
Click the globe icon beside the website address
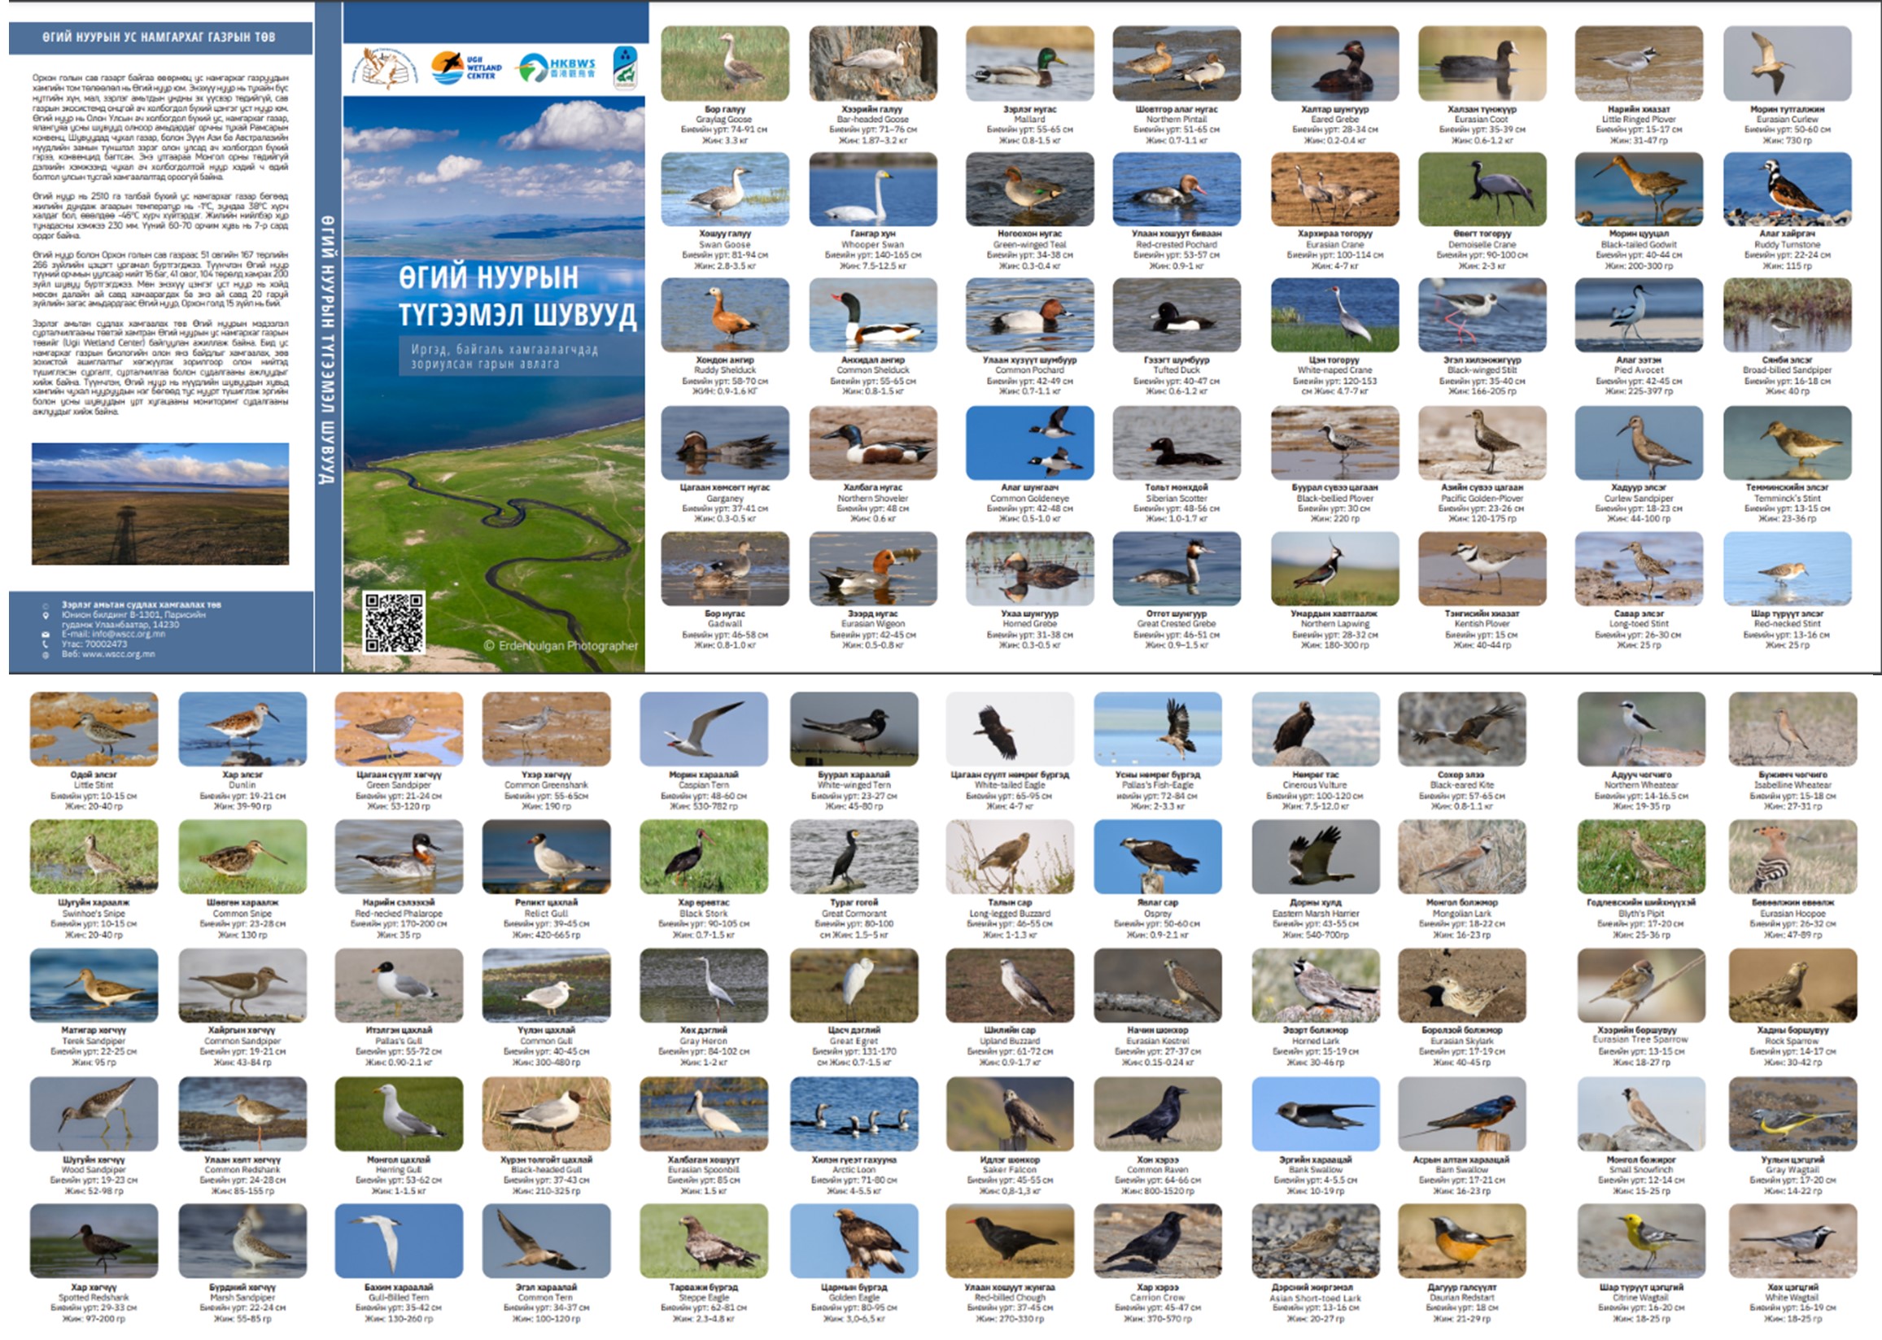point(46,654)
